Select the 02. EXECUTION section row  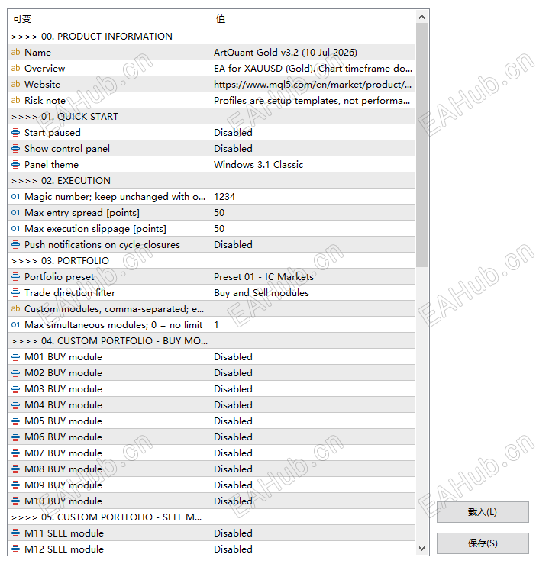pyautogui.click(x=211, y=180)
